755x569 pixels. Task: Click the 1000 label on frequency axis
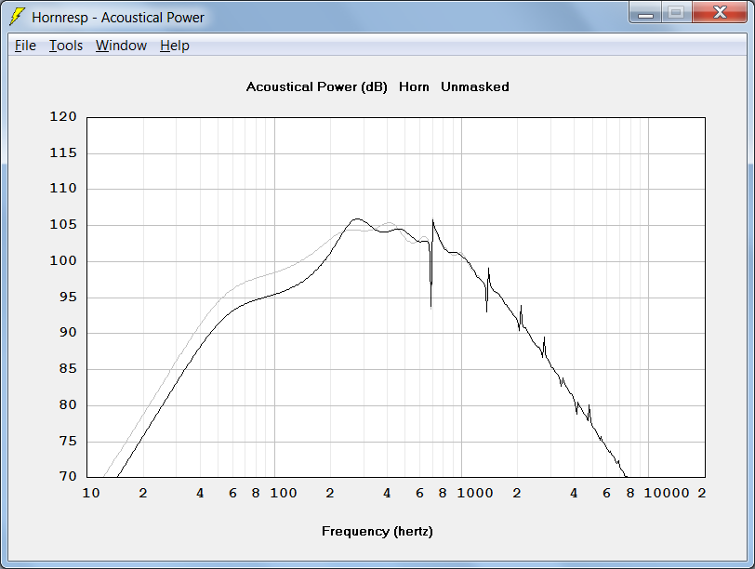pyautogui.click(x=475, y=493)
